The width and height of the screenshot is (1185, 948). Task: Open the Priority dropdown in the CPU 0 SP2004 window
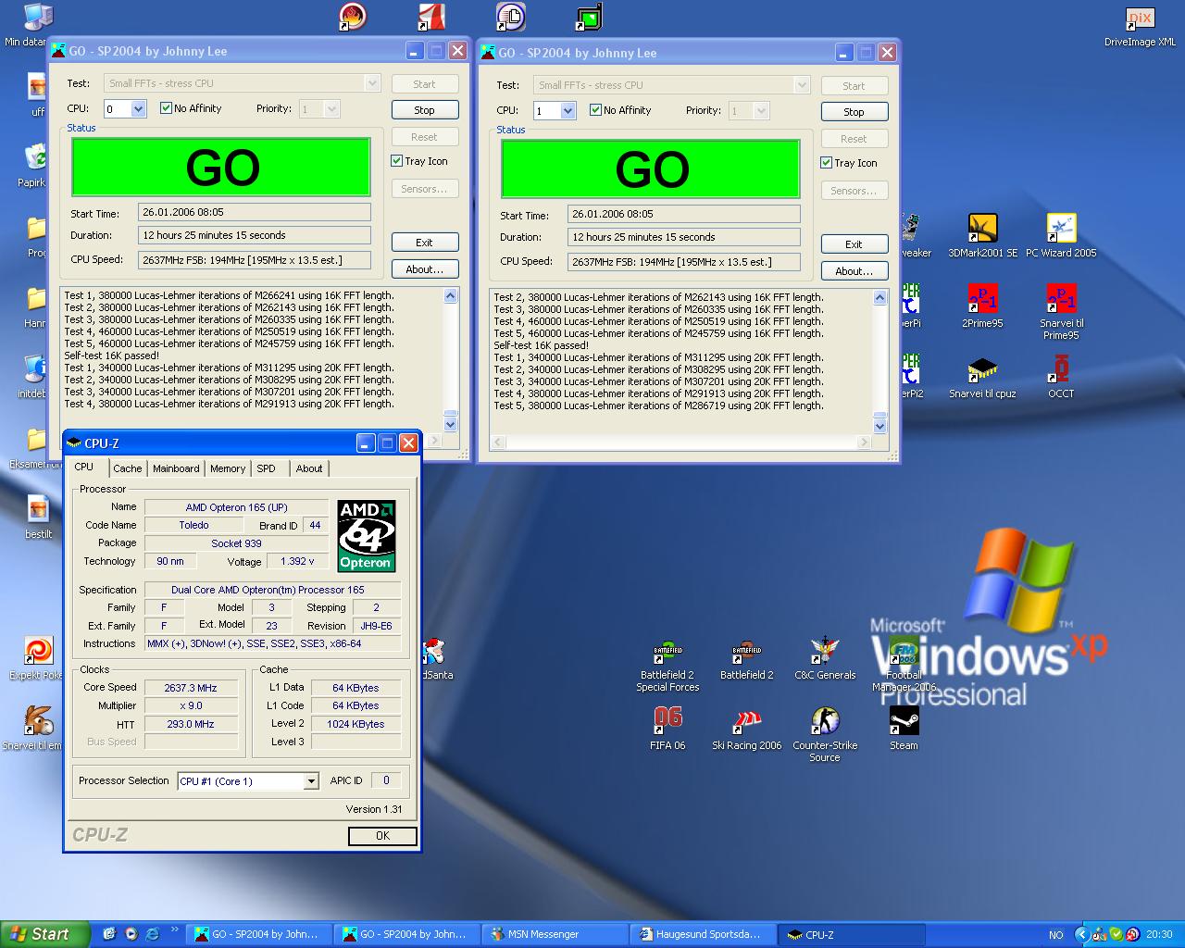coord(331,109)
